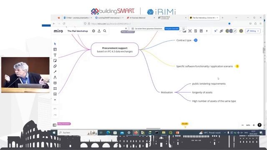This screenshot has width=267, height=150.
Task: Open the reactions icon
Action: [222, 31]
